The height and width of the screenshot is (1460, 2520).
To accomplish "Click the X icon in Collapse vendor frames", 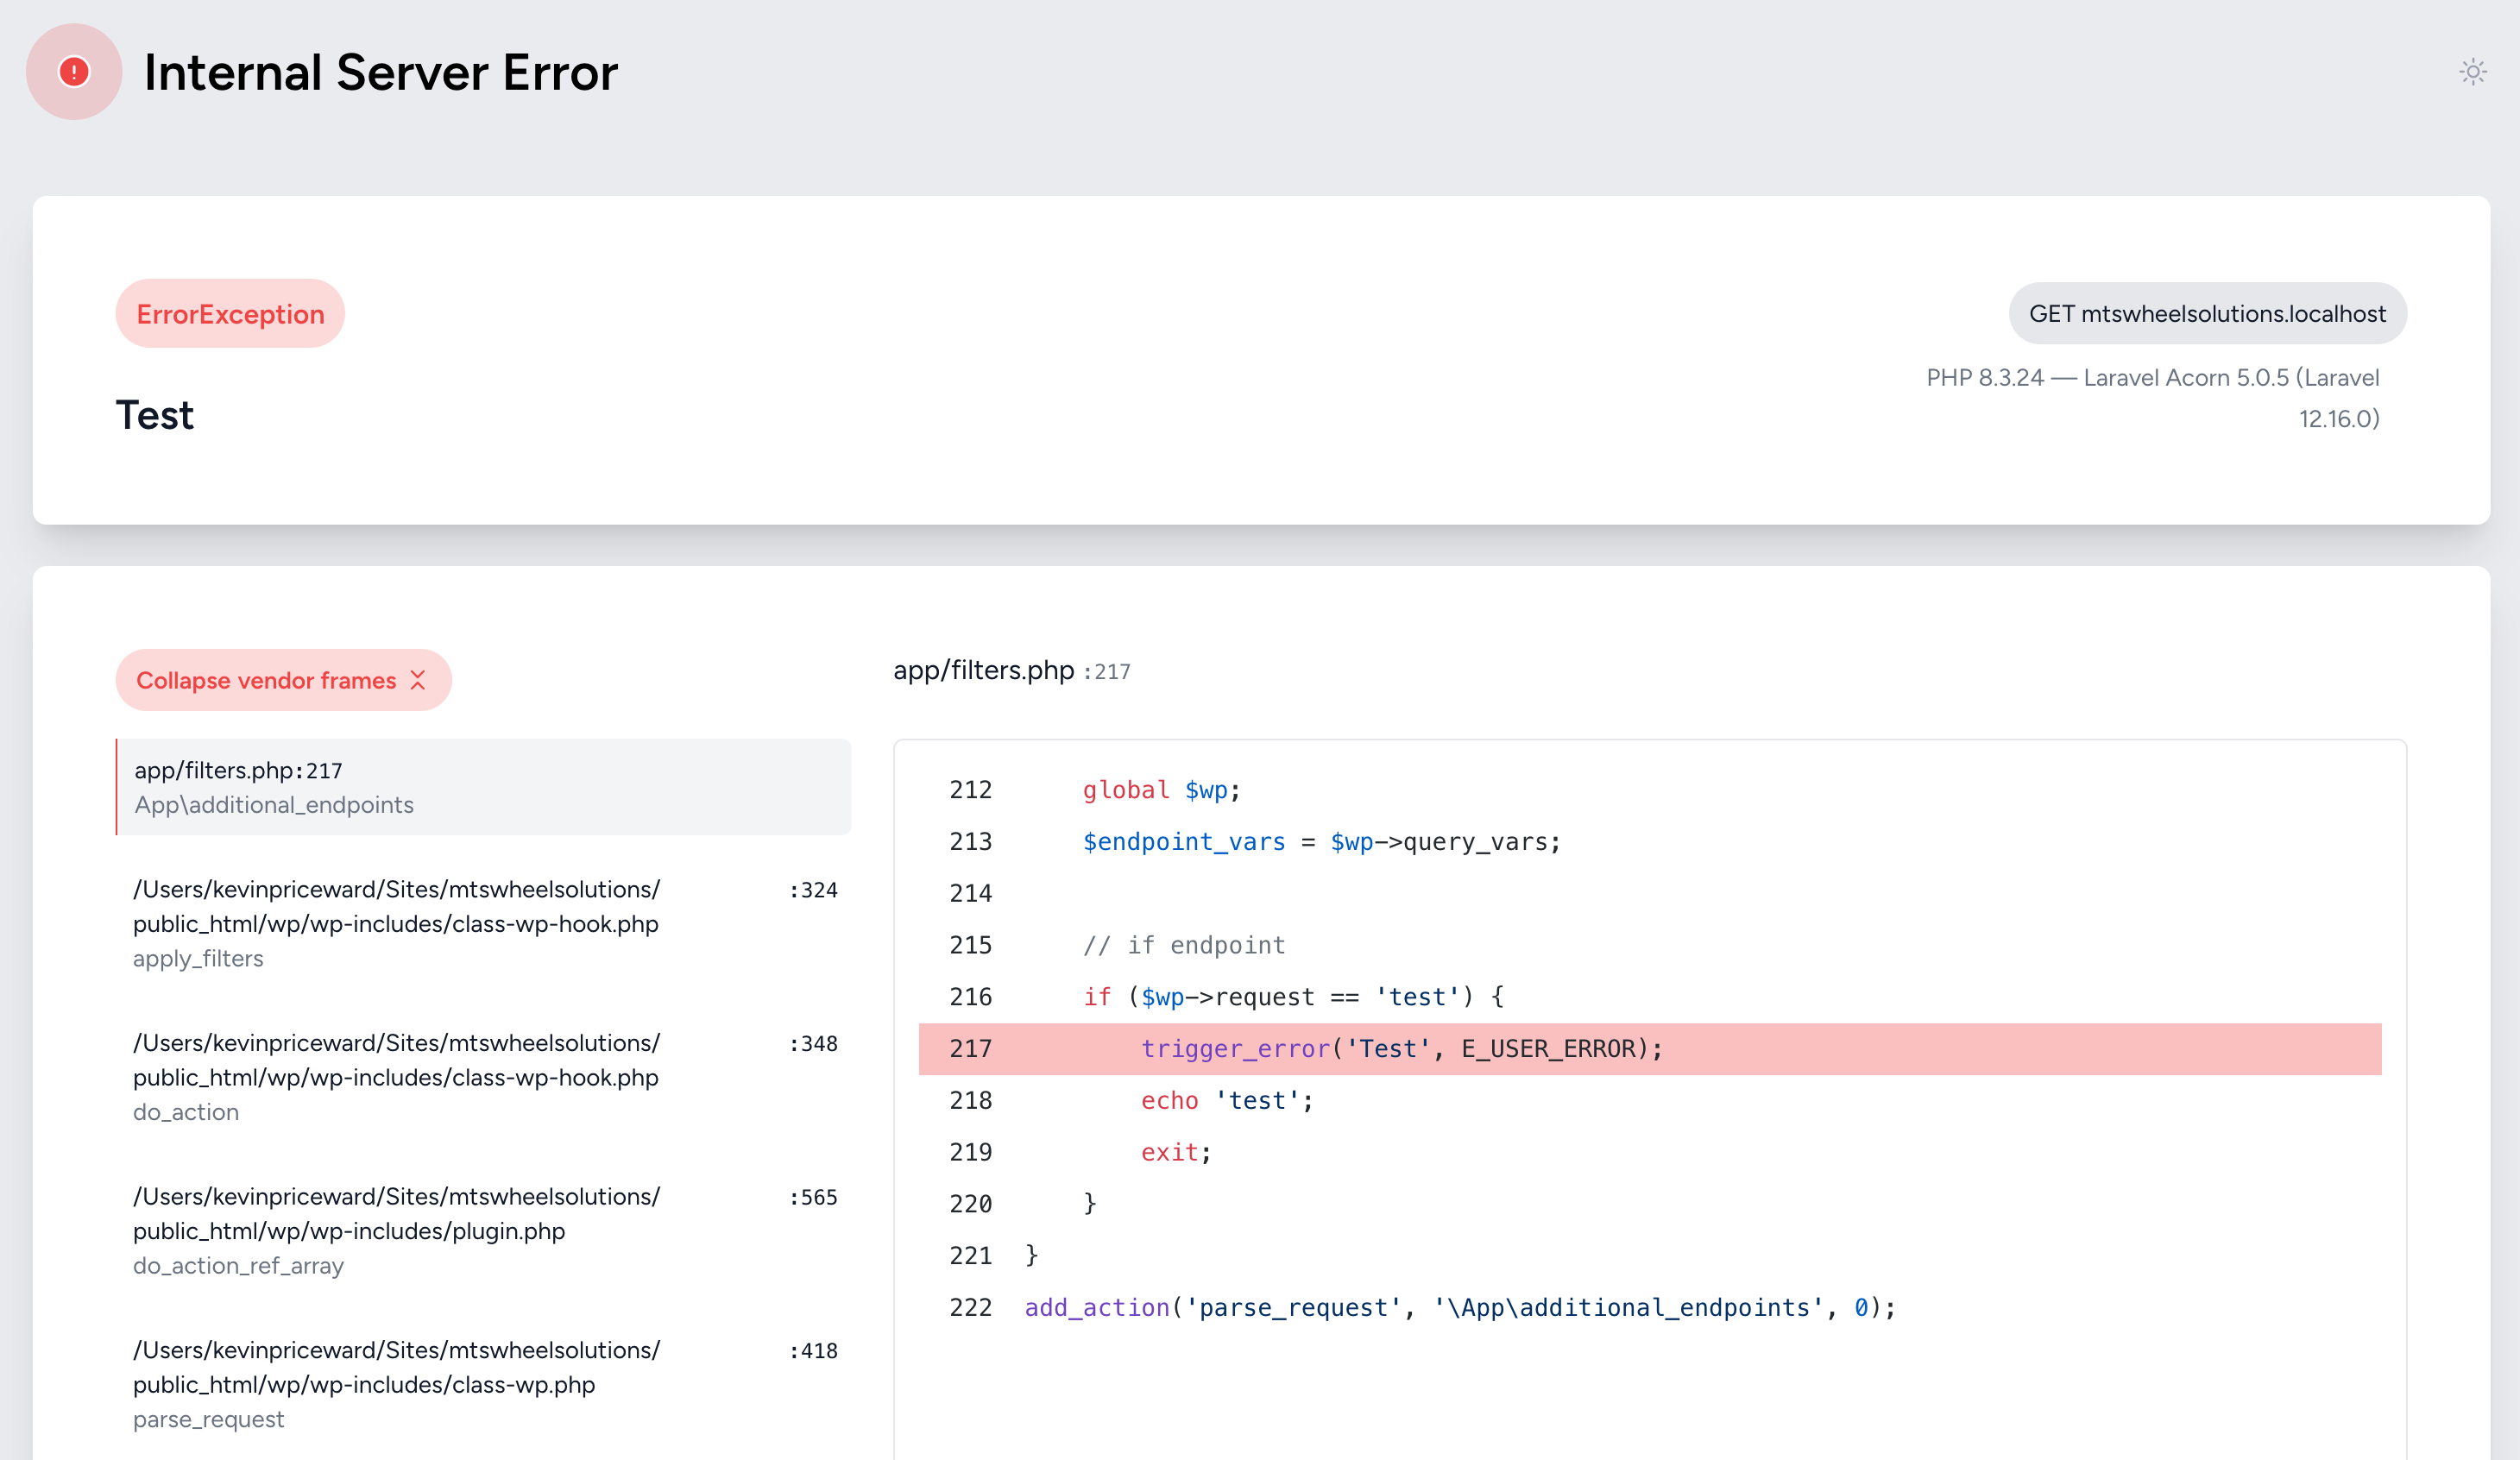I will click(418, 680).
